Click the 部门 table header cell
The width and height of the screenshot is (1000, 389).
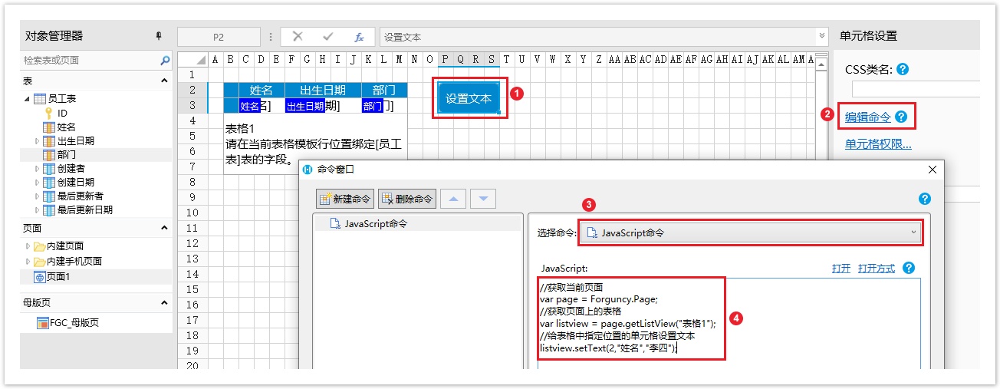pos(384,91)
